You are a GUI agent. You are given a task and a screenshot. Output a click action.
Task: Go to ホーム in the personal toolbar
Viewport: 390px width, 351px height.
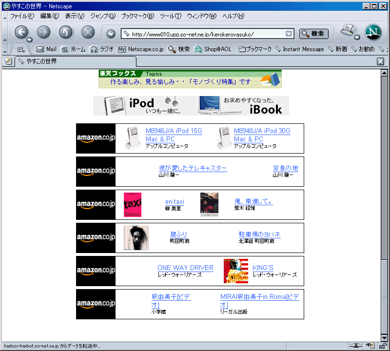pos(74,49)
